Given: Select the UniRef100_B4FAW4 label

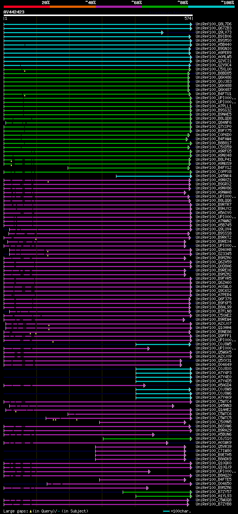Looking at the screenshot, I should (213, 139).
